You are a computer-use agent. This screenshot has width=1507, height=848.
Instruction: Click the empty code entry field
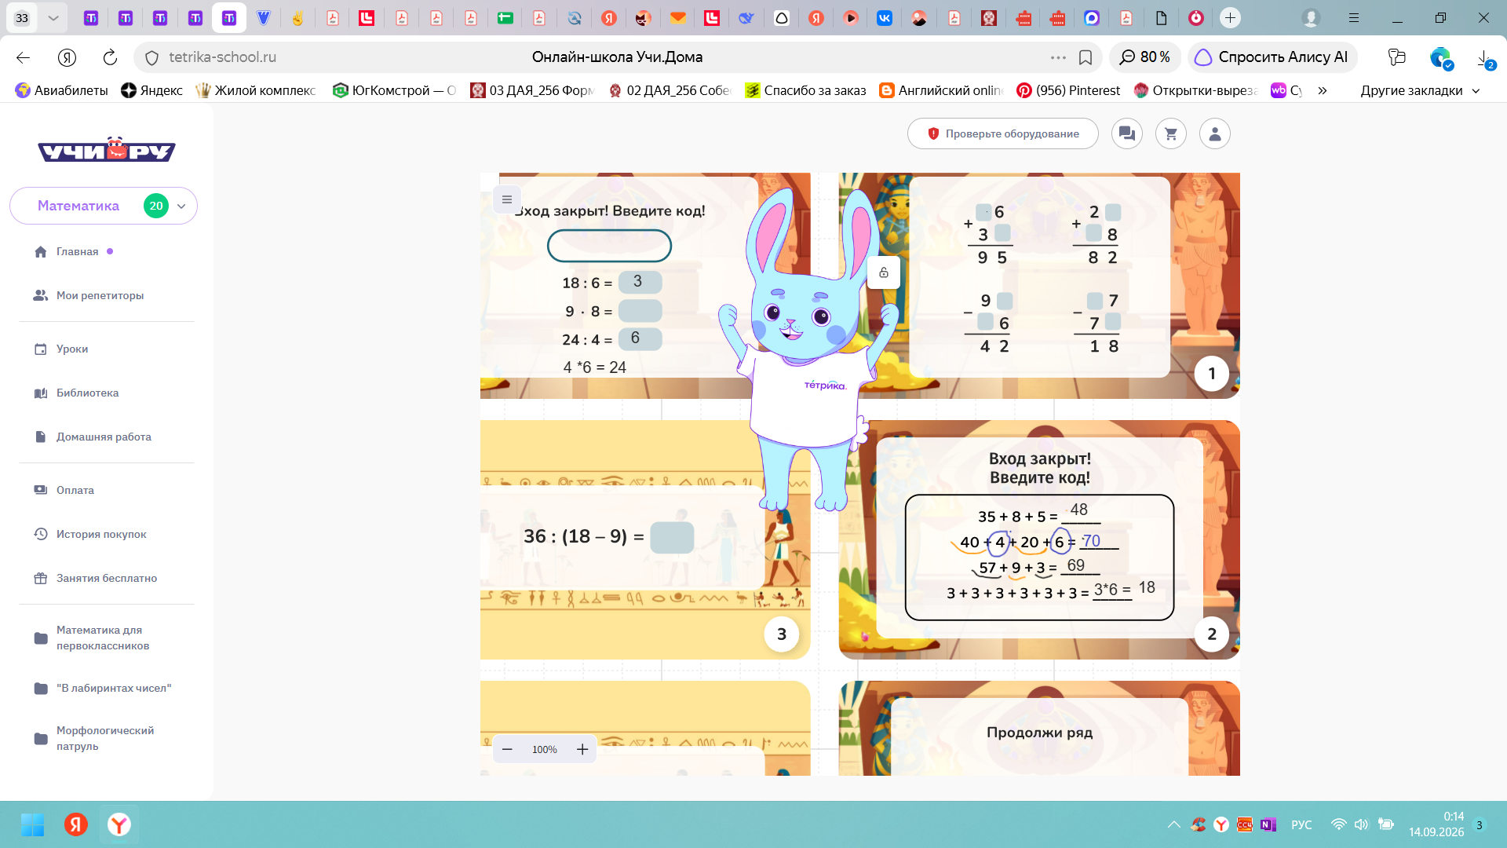tap(609, 246)
